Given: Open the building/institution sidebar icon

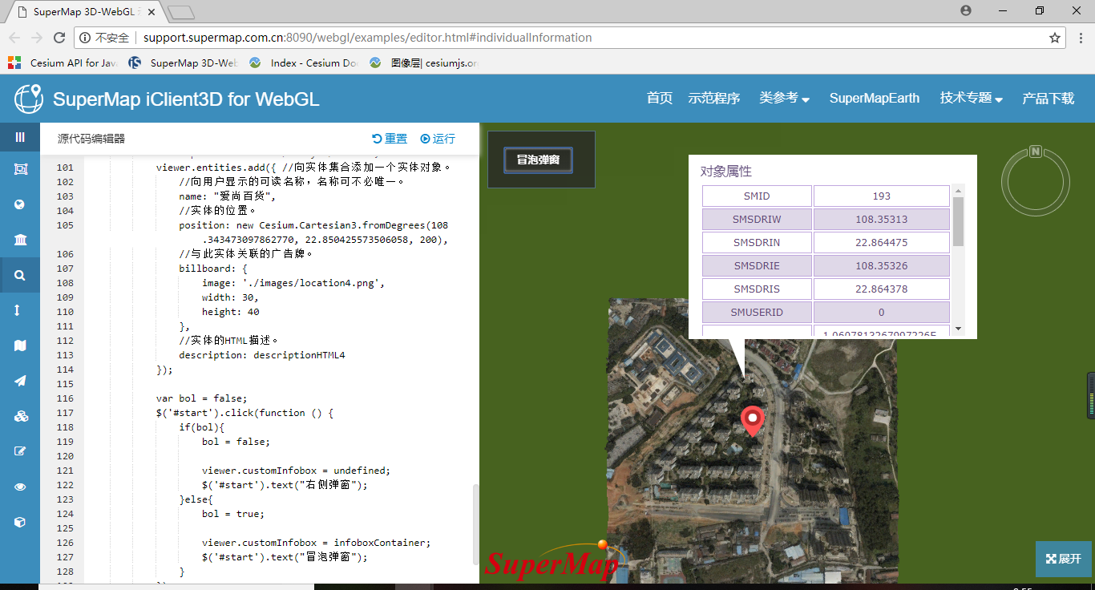Looking at the screenshot, I should 20,240.
